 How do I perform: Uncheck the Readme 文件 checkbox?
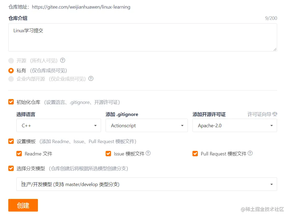pyautogui.click(x=19, y=154)
